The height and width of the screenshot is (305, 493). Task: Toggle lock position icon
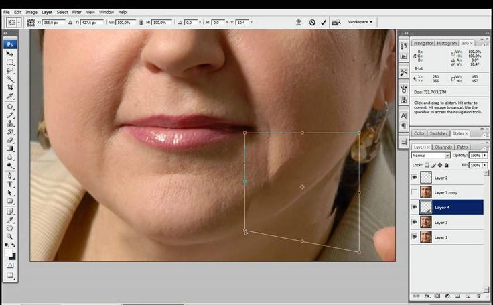coord(440,165)
